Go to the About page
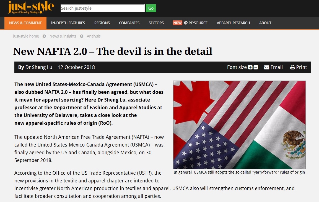Screen dimensions: 319x202 (x=265, y=23)
